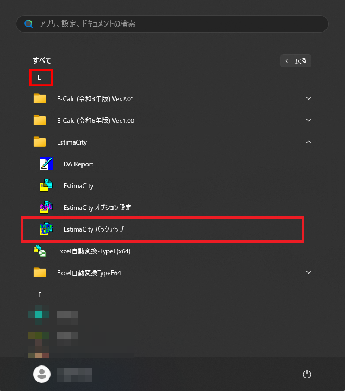Select the EstimaCity folder name
The height and width of the screenshot is (391, 345).
click(72, 142)
